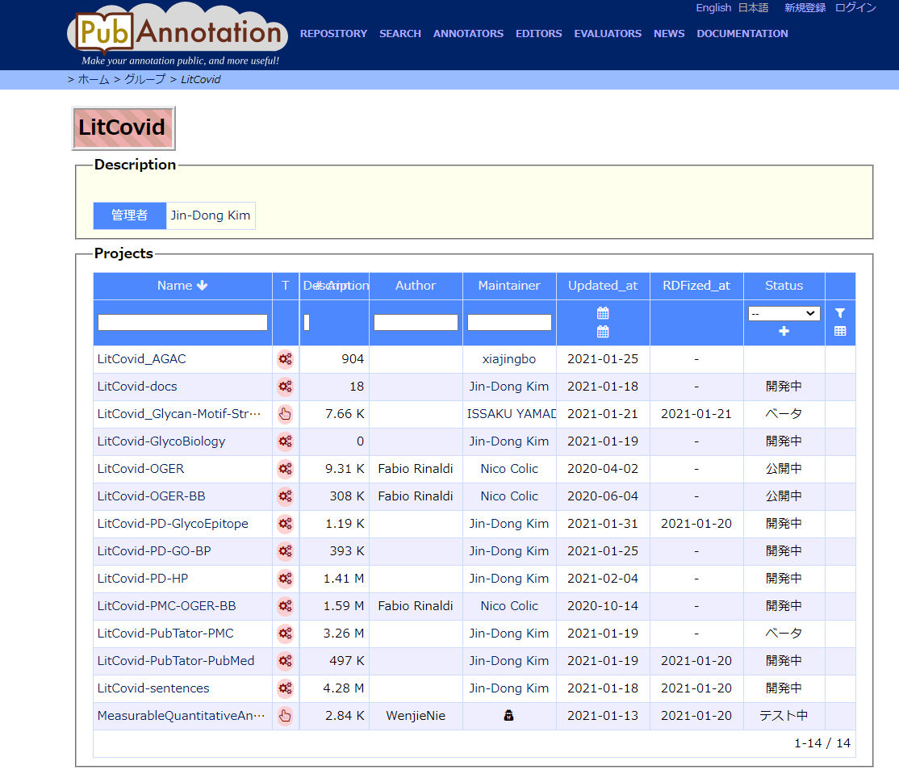The height and width of the screenshot is (778, 899).
Task: Switch language to English
Action: (x=713, y=8)
